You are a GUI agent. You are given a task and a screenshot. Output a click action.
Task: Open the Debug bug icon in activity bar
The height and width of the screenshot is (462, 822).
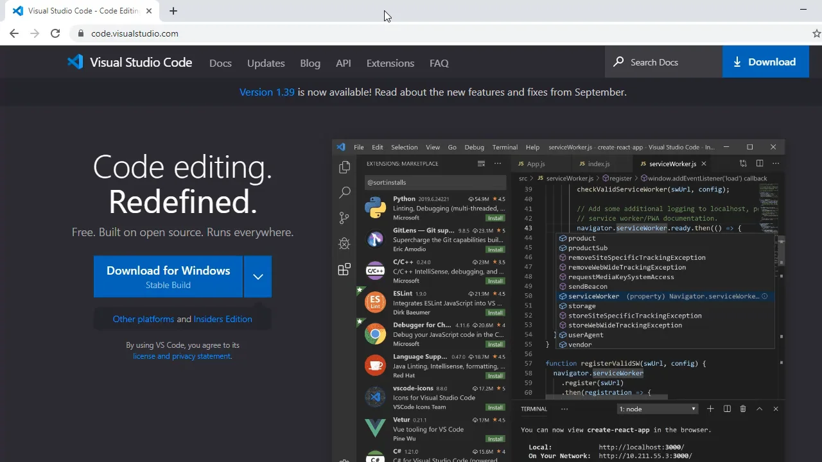coord(344,244)
